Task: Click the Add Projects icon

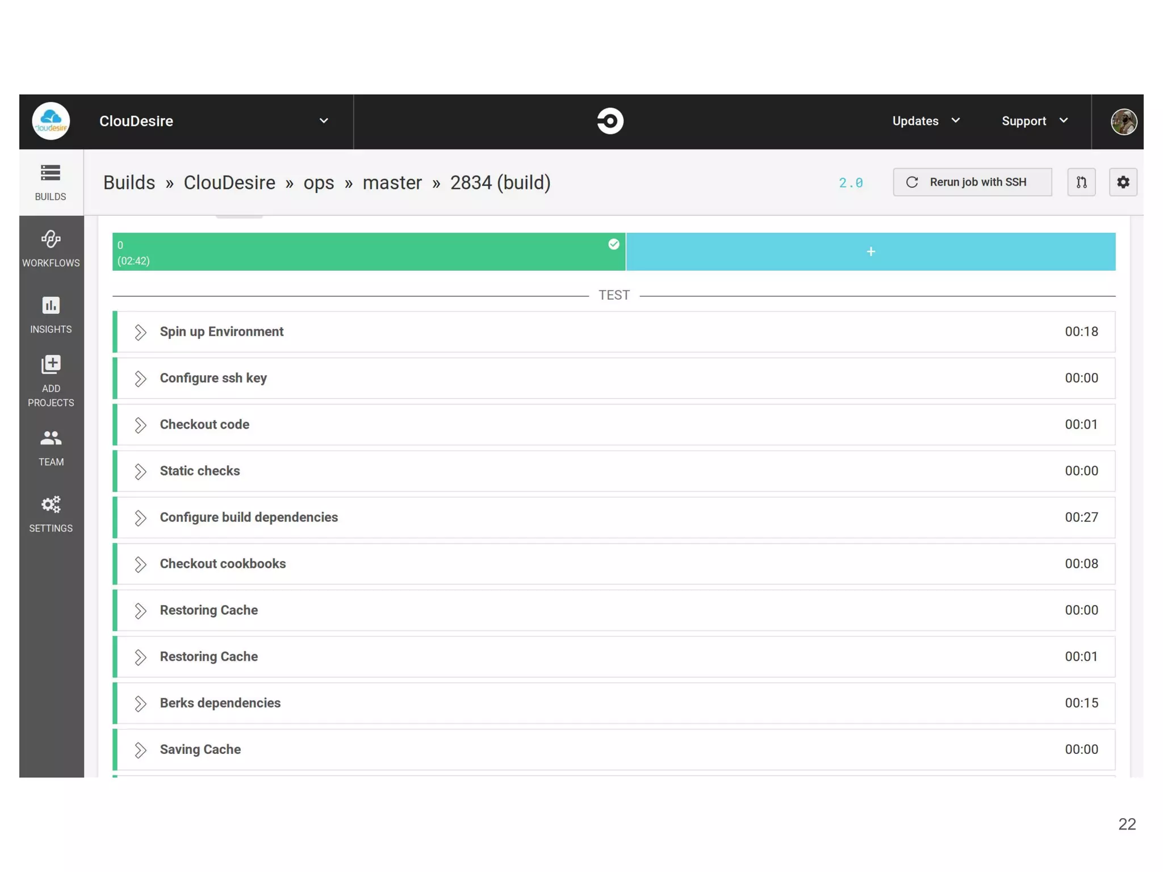Action: click(51, 380)
